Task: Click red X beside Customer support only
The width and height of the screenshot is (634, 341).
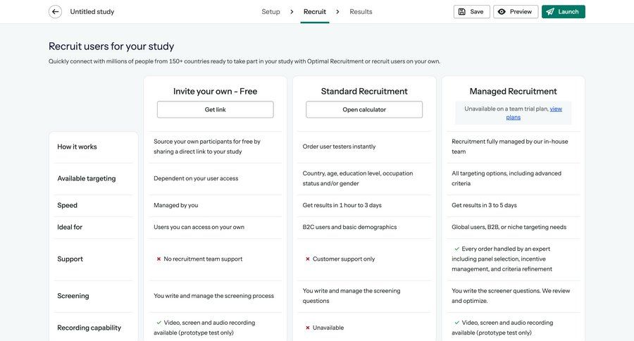Action: 308,259
